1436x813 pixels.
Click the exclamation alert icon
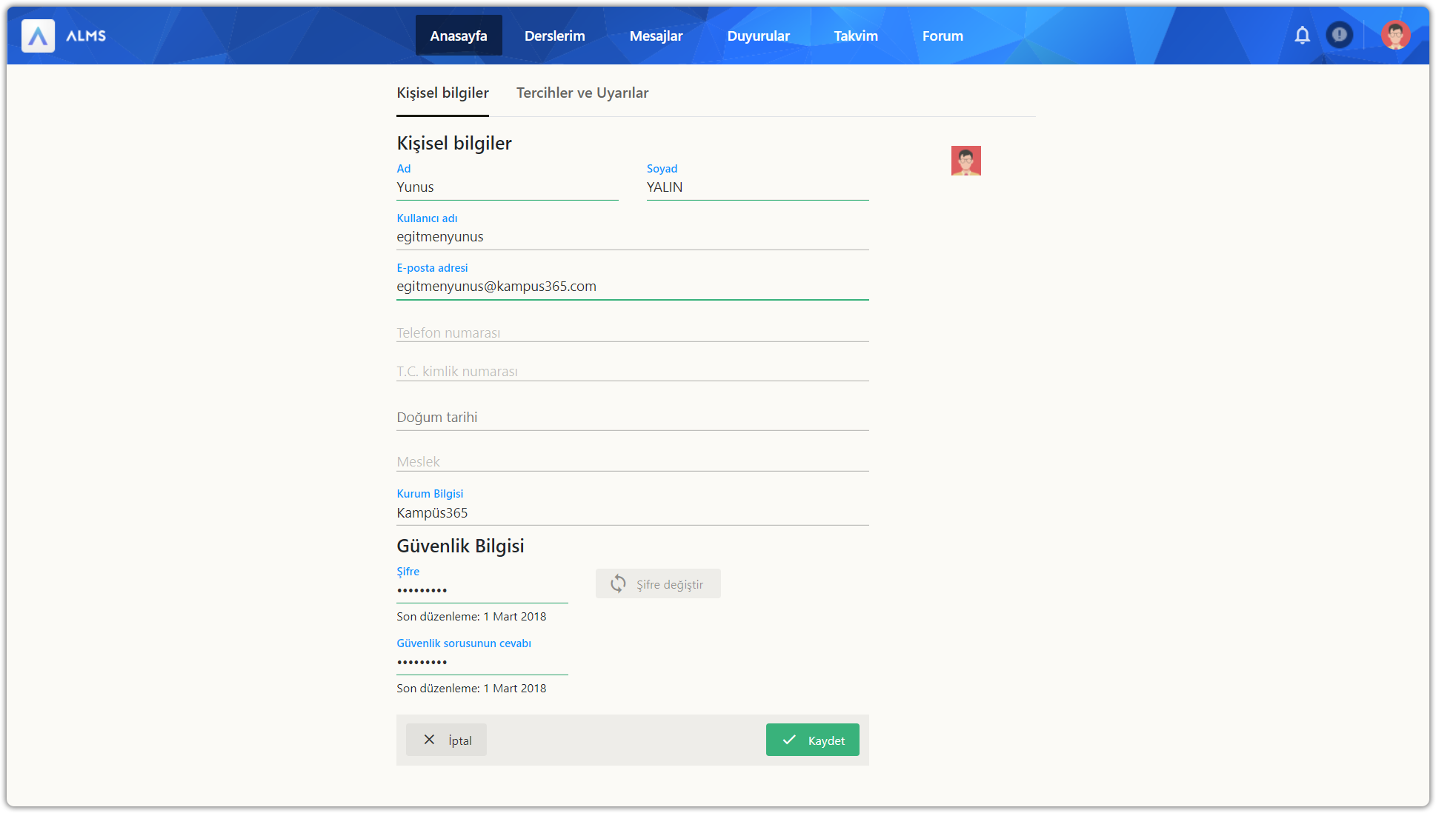(1339, 35)
